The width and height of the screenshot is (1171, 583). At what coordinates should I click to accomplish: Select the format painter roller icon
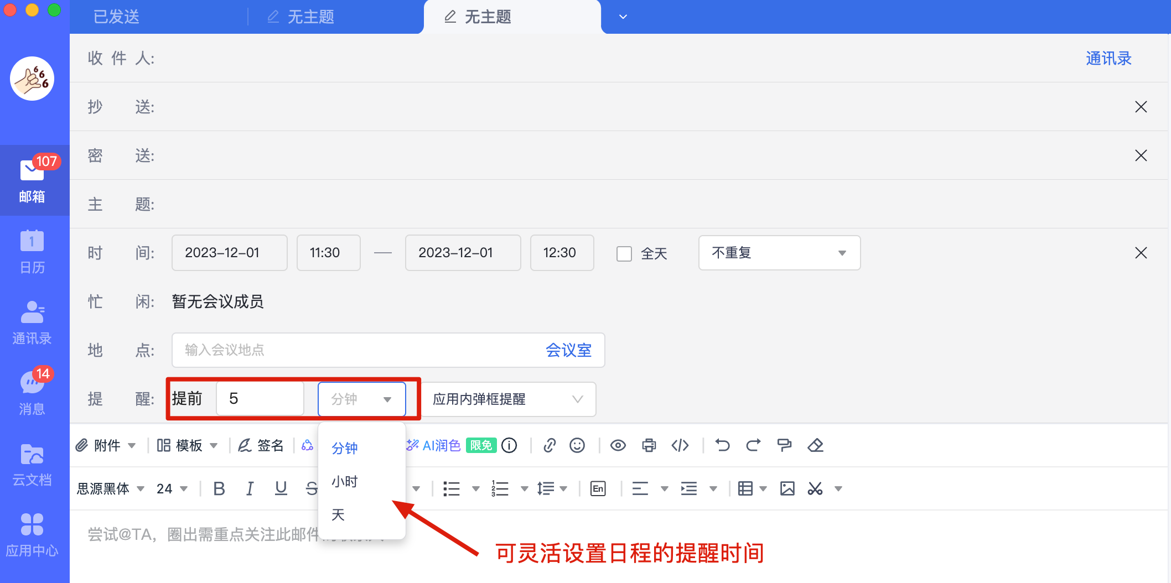pyautogui.click(x=784, y=445)
